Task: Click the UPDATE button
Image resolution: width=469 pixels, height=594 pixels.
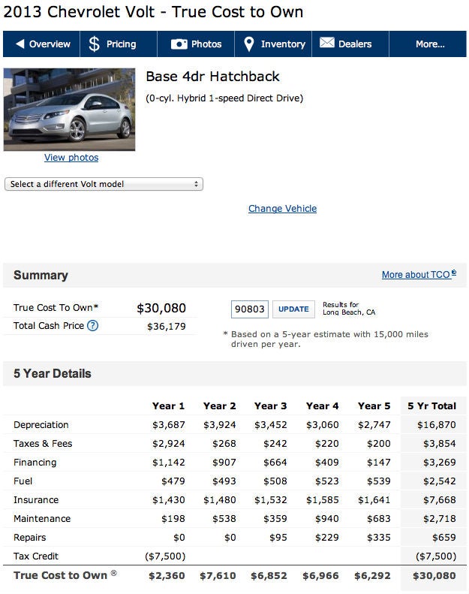Action: pos(293,309)
